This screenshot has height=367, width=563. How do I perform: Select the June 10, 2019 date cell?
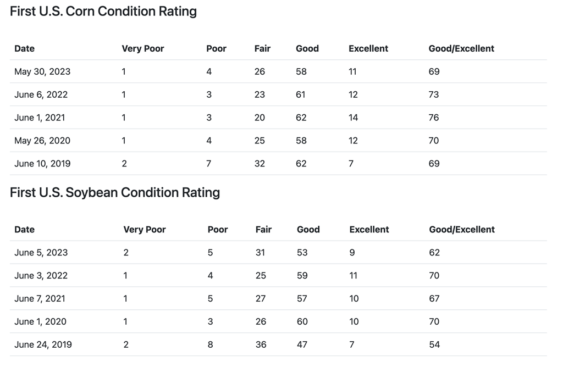click(42, 164)
